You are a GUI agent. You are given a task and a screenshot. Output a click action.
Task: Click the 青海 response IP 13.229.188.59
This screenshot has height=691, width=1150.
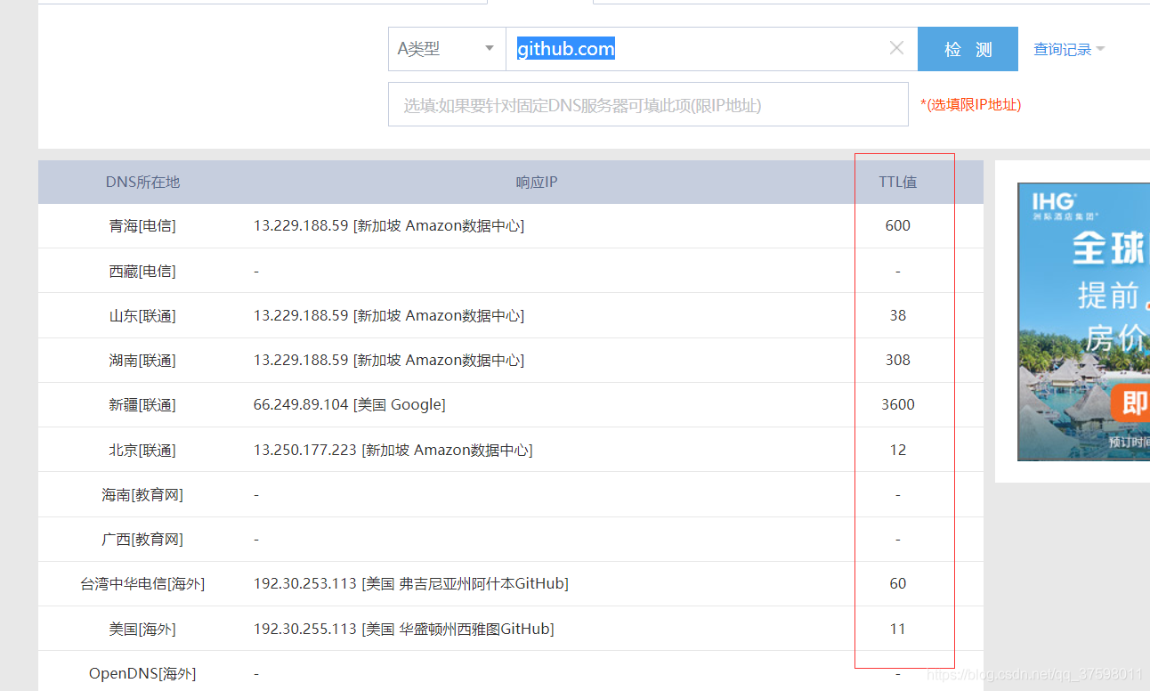click(389, 226)
